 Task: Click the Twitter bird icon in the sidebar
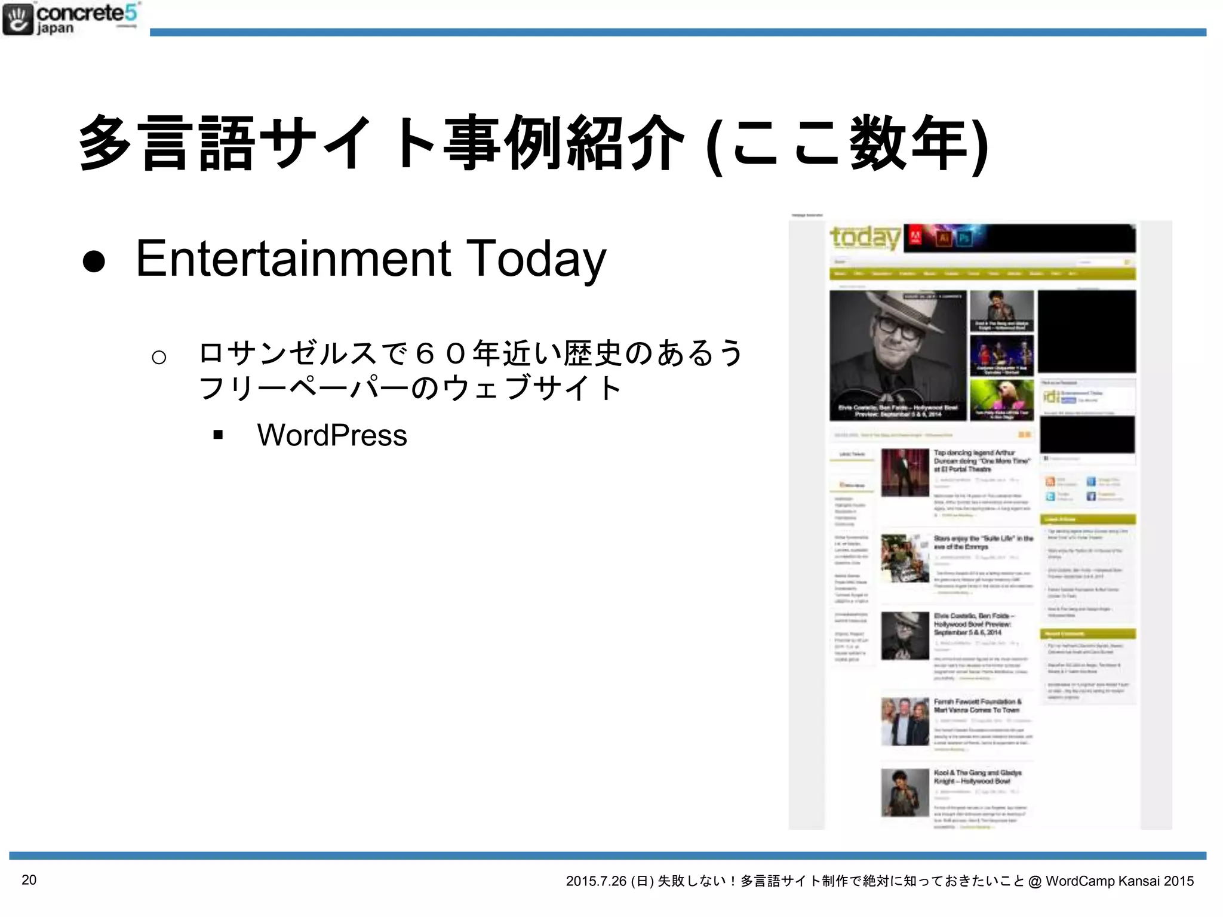click(1050, 496)
